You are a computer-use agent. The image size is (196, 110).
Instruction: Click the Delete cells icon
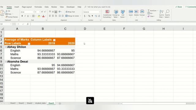(x=136, y=12)
